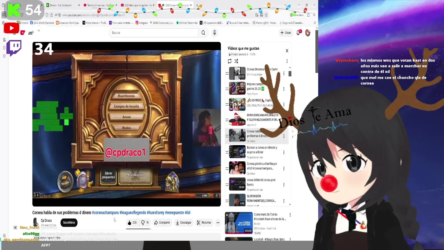Play the Mejores campos 11:47 thumbnail

237,89
